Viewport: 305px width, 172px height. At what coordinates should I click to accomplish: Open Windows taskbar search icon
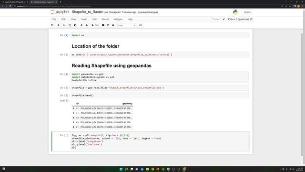point(126,169)
